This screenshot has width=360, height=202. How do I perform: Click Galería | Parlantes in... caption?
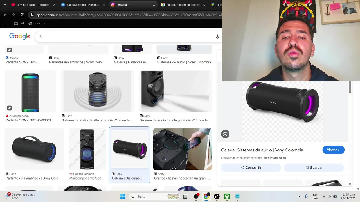[132, 62]
